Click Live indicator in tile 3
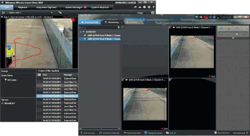The width and height of the screenshot is (250, 136). pos(165,129)
